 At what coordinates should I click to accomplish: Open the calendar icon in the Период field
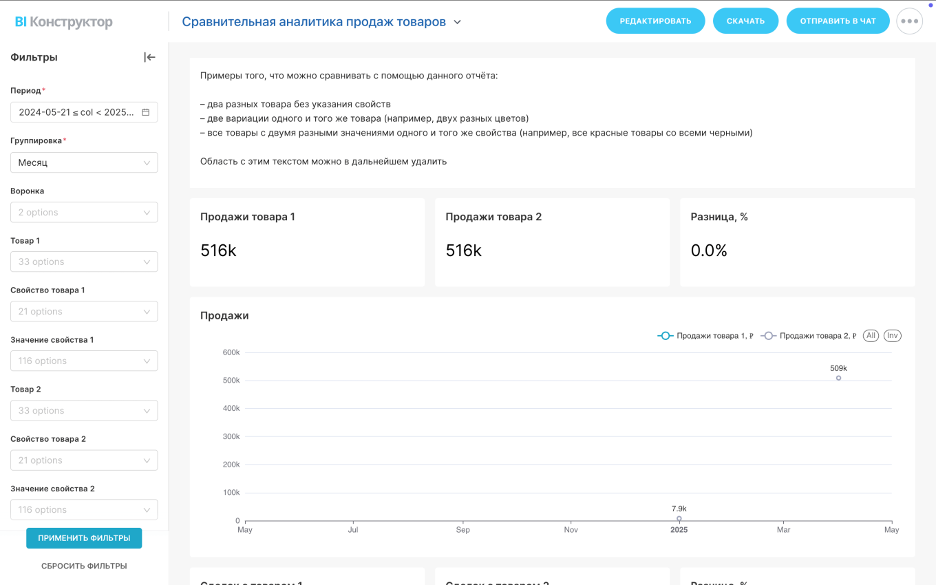click(x=145, y=111)
